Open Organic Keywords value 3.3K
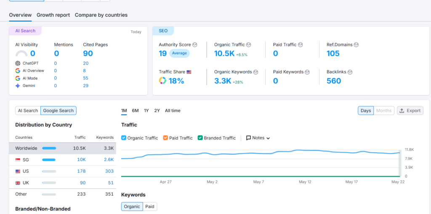Image resolution: width=431 pixels, height=214 pixels. point(223,81)
